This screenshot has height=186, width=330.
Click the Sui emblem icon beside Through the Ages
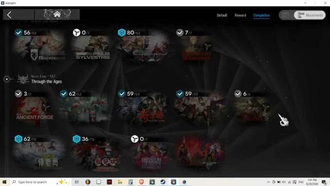coord(23,79)
